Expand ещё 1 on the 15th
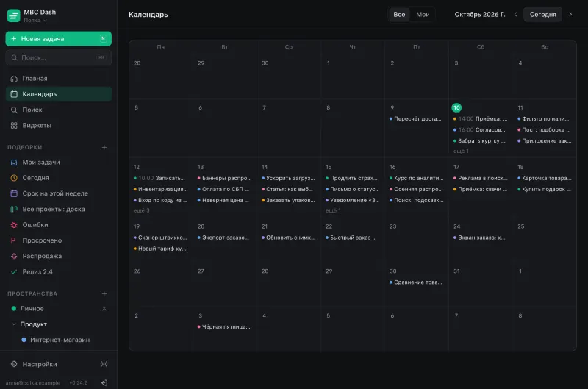This screenshot has height=389, width=588. (333, 210)
